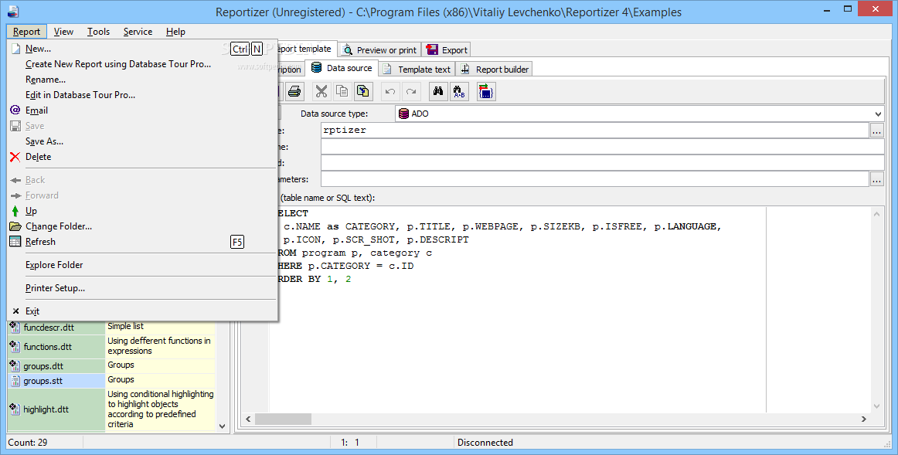This screenshot has height=455, width=898.
Task: Open the Help menu
Action: click(x=176, y=32)
